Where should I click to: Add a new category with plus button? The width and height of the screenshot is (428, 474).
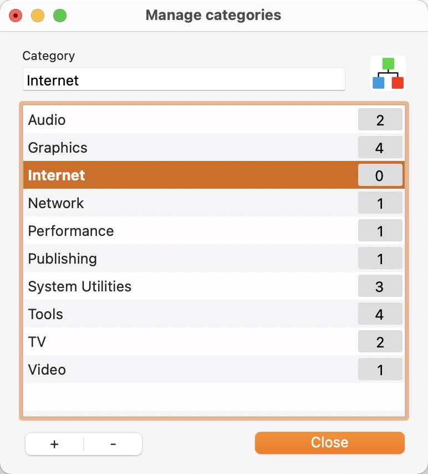54,444
